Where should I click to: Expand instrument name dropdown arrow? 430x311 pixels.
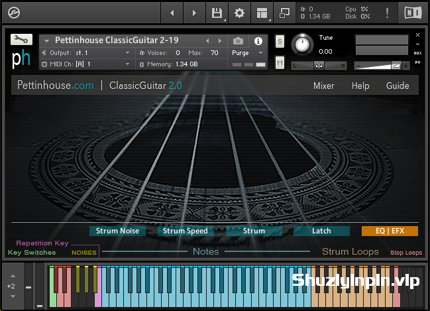coord(46,41)
